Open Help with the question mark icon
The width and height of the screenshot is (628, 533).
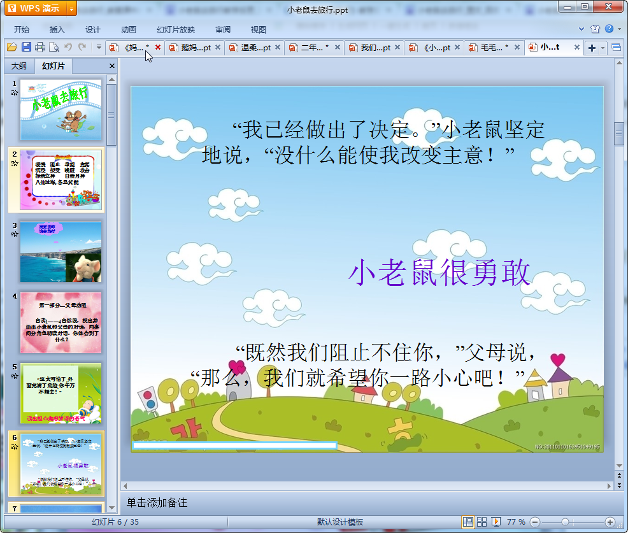click(609, 29)
